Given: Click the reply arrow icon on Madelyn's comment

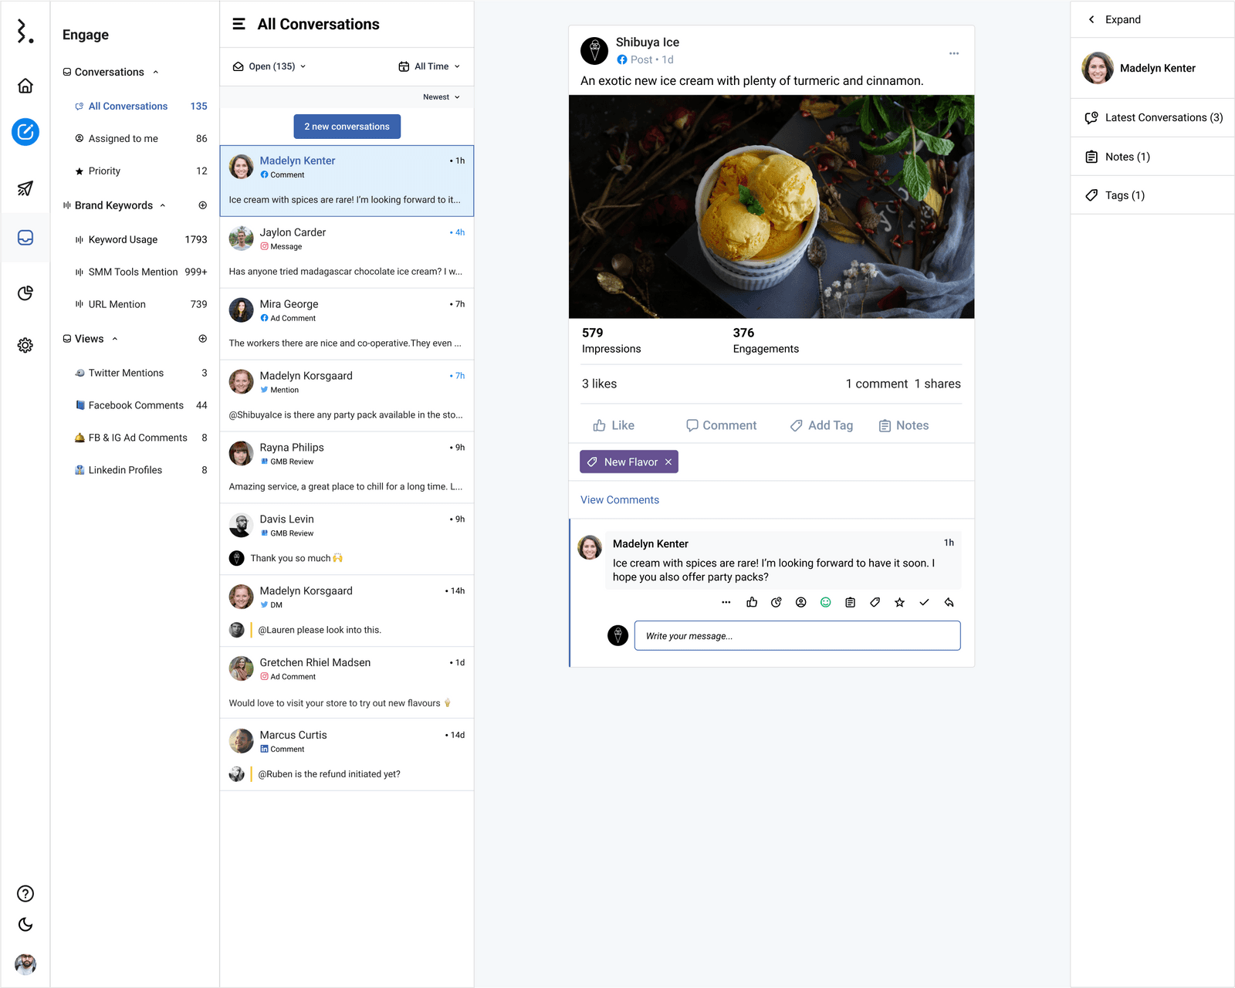Looking at the screenshot, I should pyautogui.click(x=949, y=603).
